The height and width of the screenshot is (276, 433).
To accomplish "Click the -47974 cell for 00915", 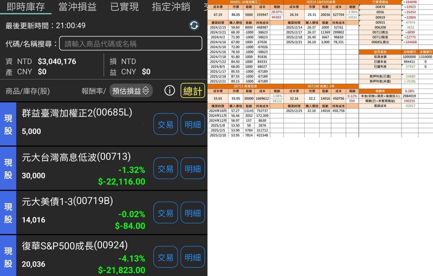I will 410,22.
